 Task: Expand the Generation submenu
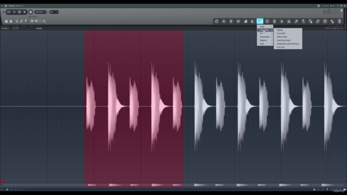(265, 37)
